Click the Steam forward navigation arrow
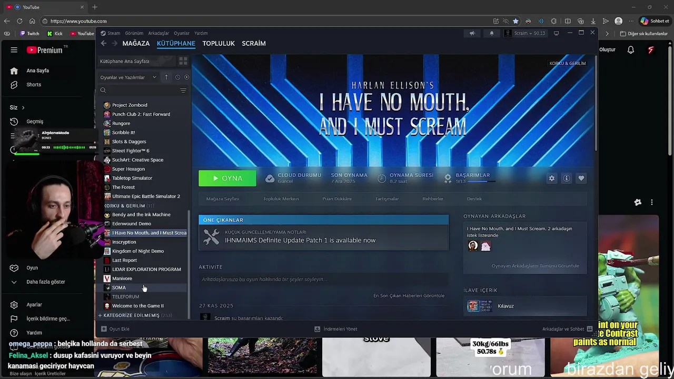The image size is (674, 379). click(x=114, y=44)
